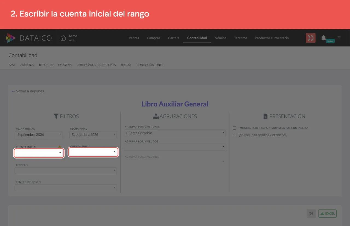Switch to the ASIENTOS tab
This screenshot has height=226, width=350.
[27, 65]
